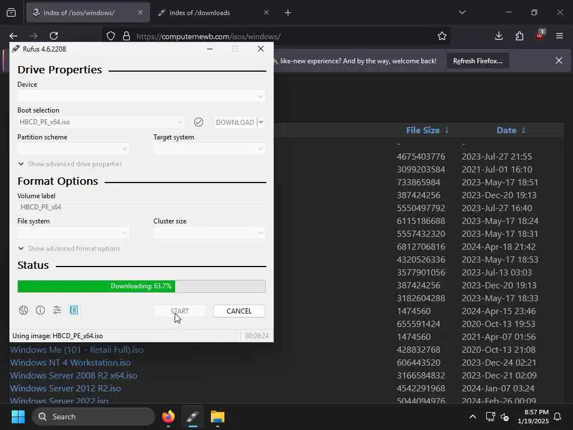Click the network status tray icon
The image size is (573, 430).
(x=490, y=417)
